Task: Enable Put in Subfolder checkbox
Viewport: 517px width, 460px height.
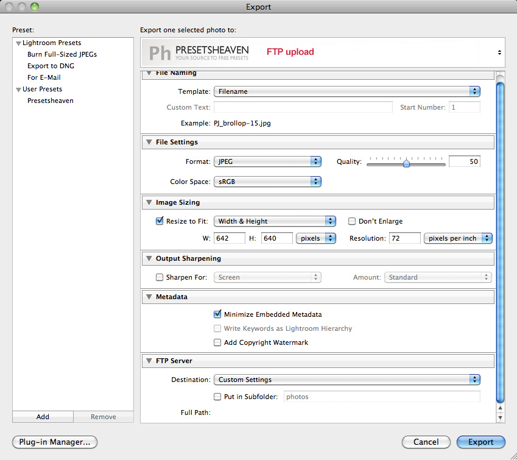Action: click(x=217, y=397)
